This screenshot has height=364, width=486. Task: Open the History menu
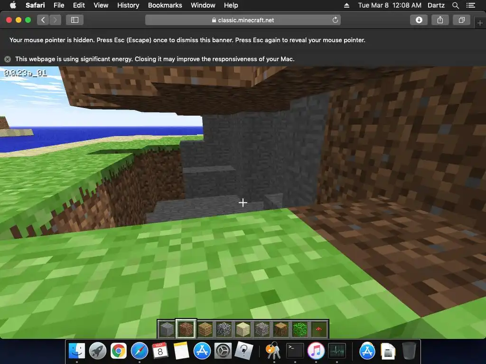[128, 5]
